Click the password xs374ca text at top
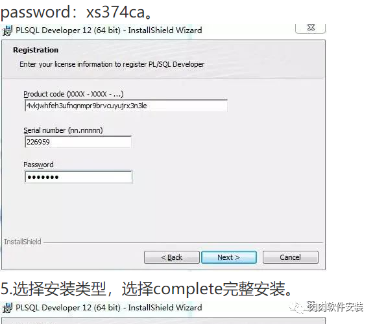This screenshot has width=375, height=324. [x=77, y=12]
